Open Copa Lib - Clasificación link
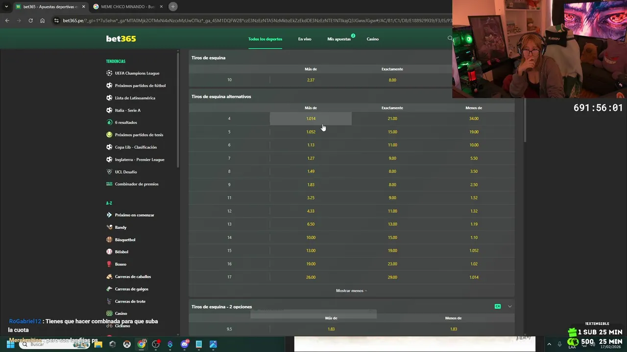The height and width of the screenshot is (352, 627). (136, 147)
